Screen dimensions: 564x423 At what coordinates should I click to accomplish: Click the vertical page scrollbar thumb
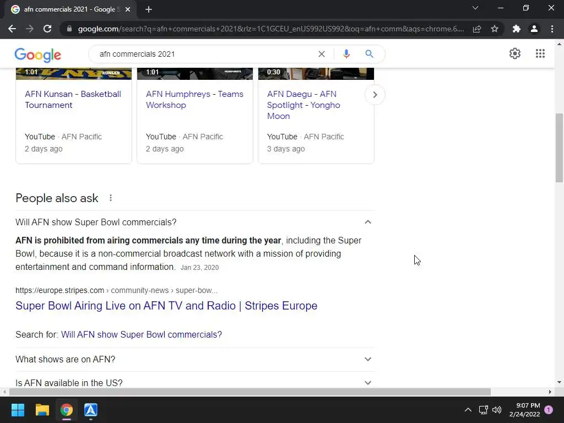click(559, 148)
